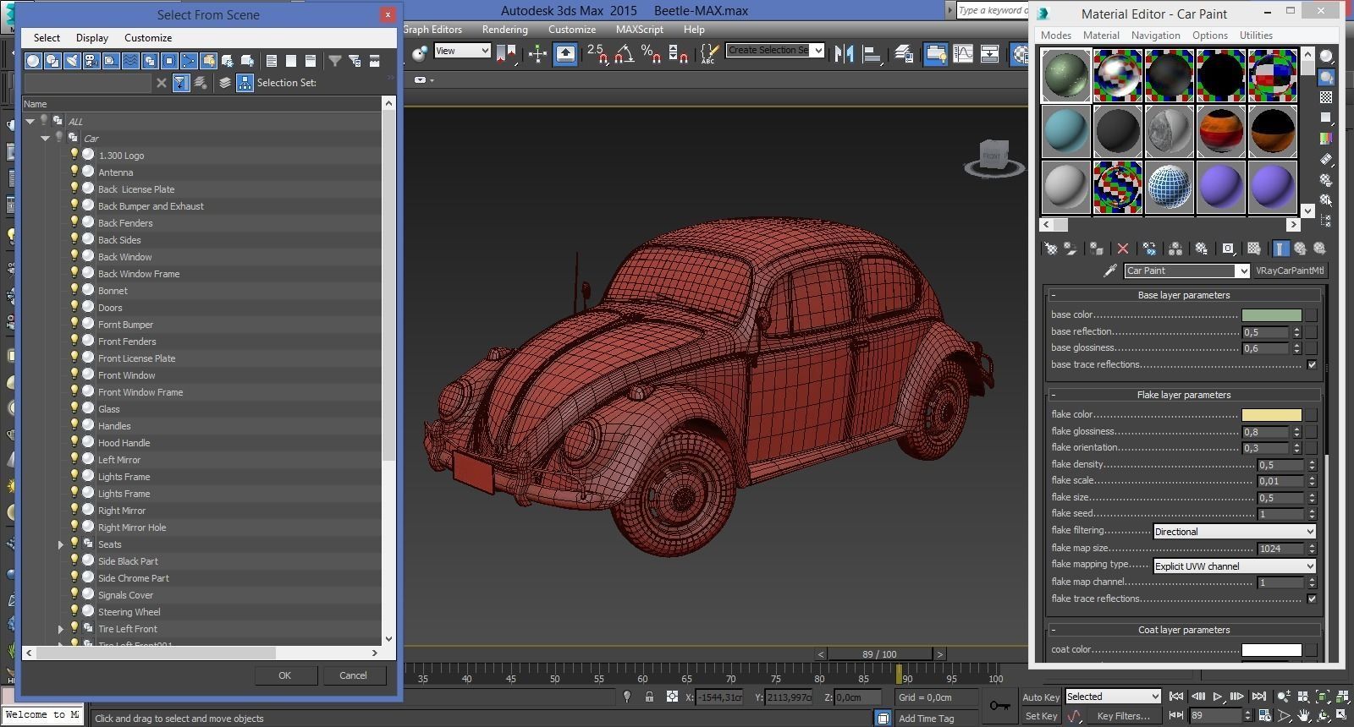This screenshot has width=1354, height=727.
Task: Open the Curve Editor icon in main toolbar
Action: (963, 54)
